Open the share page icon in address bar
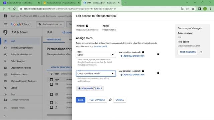The height and width of the screenshot is (120, 214). click(188, 9)
